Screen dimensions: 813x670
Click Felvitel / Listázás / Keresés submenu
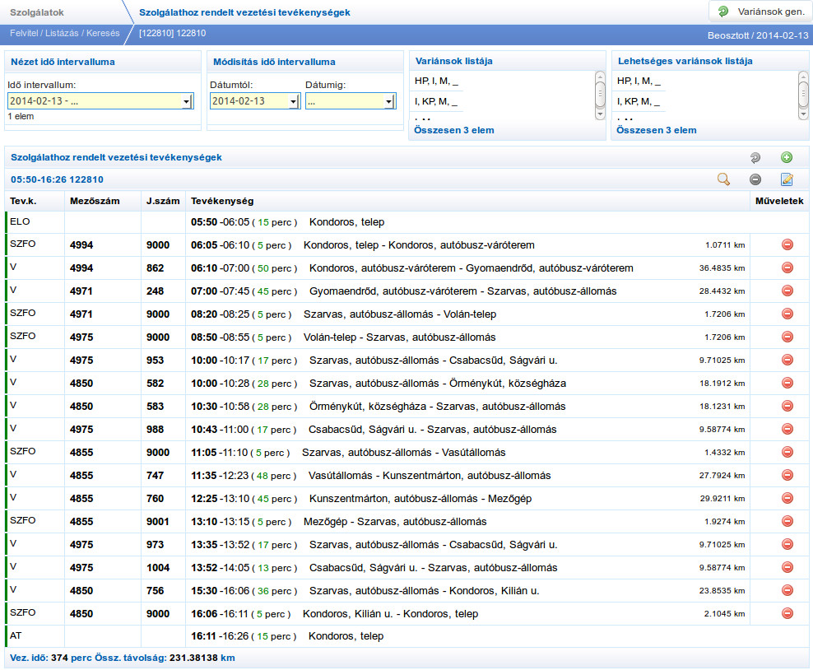coord(65,33)
